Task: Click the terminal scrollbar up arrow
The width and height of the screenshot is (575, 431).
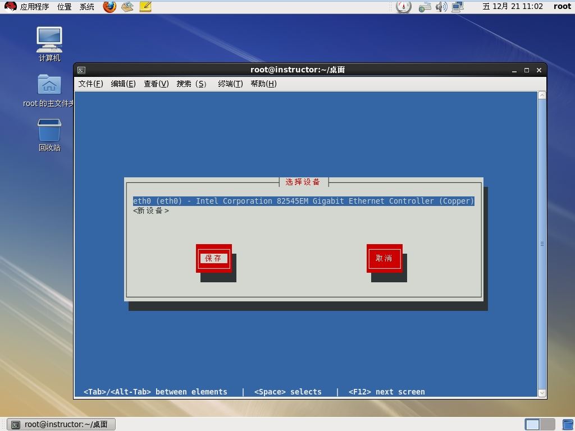Action: click(542, 95)
